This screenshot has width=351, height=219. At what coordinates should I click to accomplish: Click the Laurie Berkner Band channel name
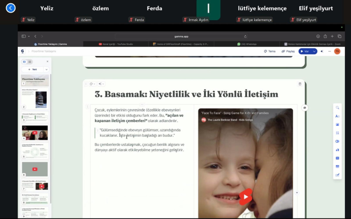(x=230, y=120)
